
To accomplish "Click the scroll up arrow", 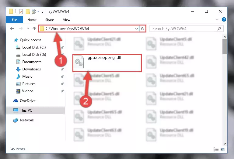I will pos(225,37).
